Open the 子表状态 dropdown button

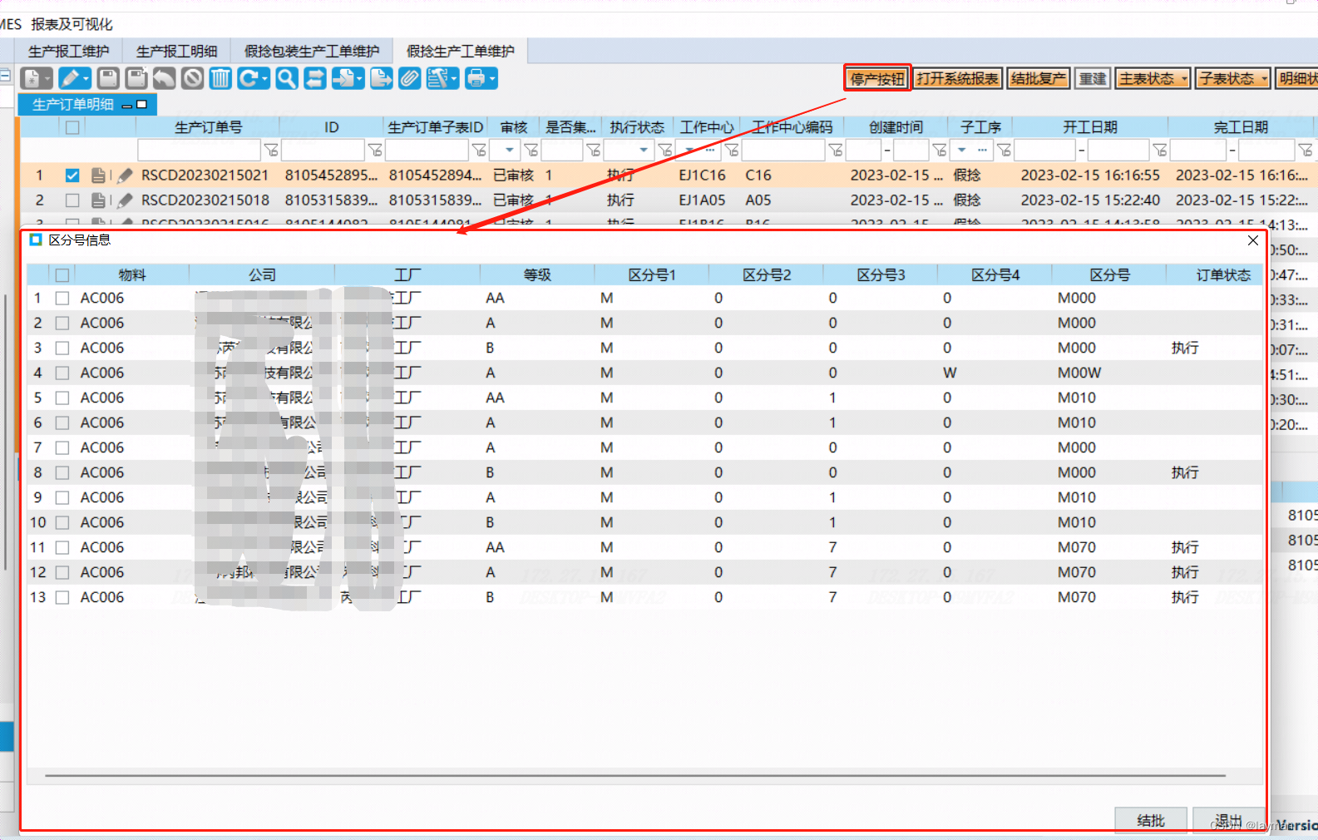click(1232, 78)
